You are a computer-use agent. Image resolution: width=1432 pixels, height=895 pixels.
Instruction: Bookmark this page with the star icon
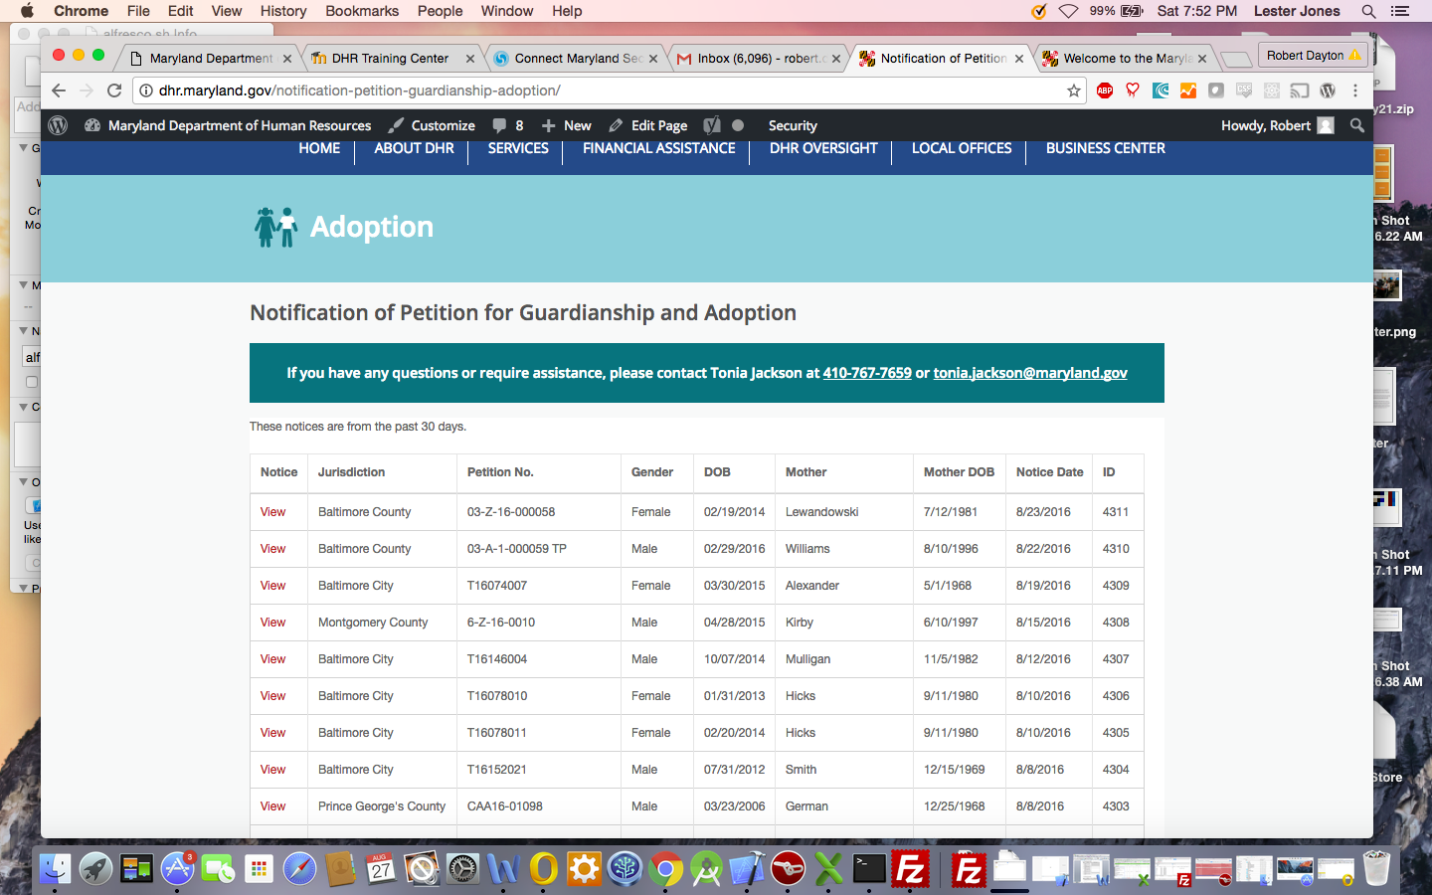(1074, 90)
